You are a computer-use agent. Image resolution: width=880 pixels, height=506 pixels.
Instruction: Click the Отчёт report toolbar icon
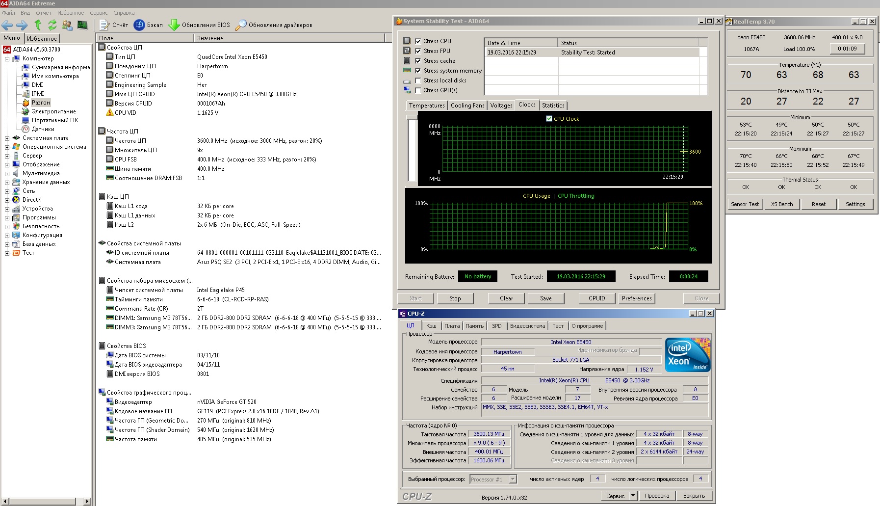[x=104, y=25]
